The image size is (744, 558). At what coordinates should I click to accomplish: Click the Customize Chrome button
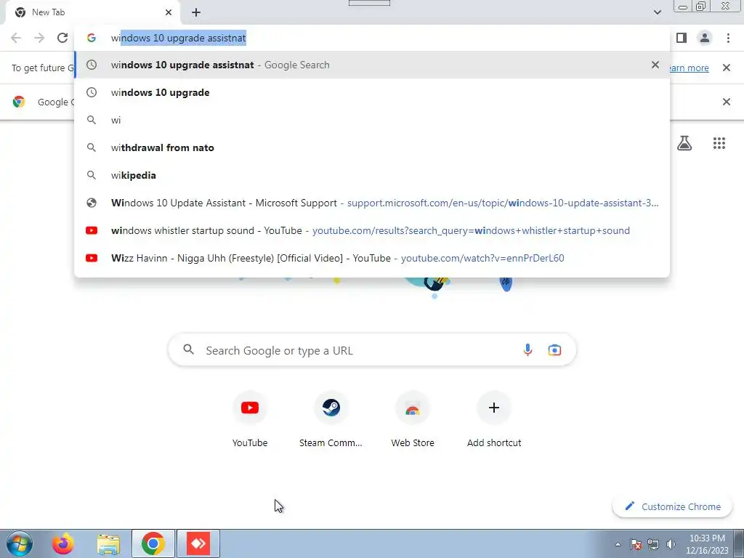(673, 506)
